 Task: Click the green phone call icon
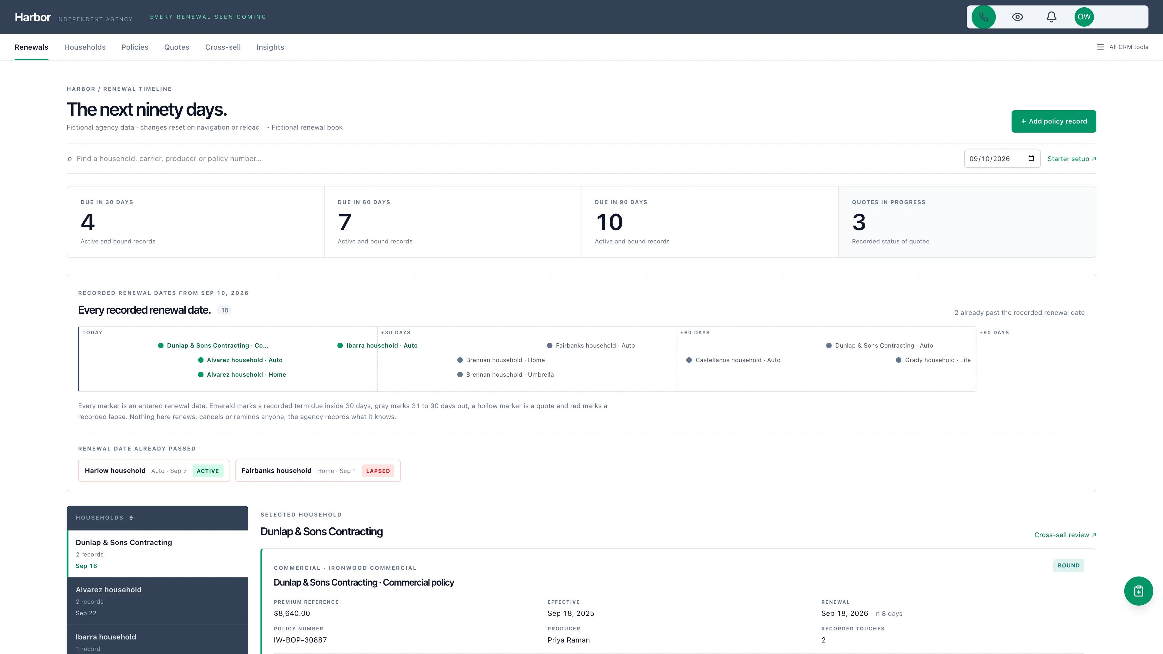[x=983, y=17]
